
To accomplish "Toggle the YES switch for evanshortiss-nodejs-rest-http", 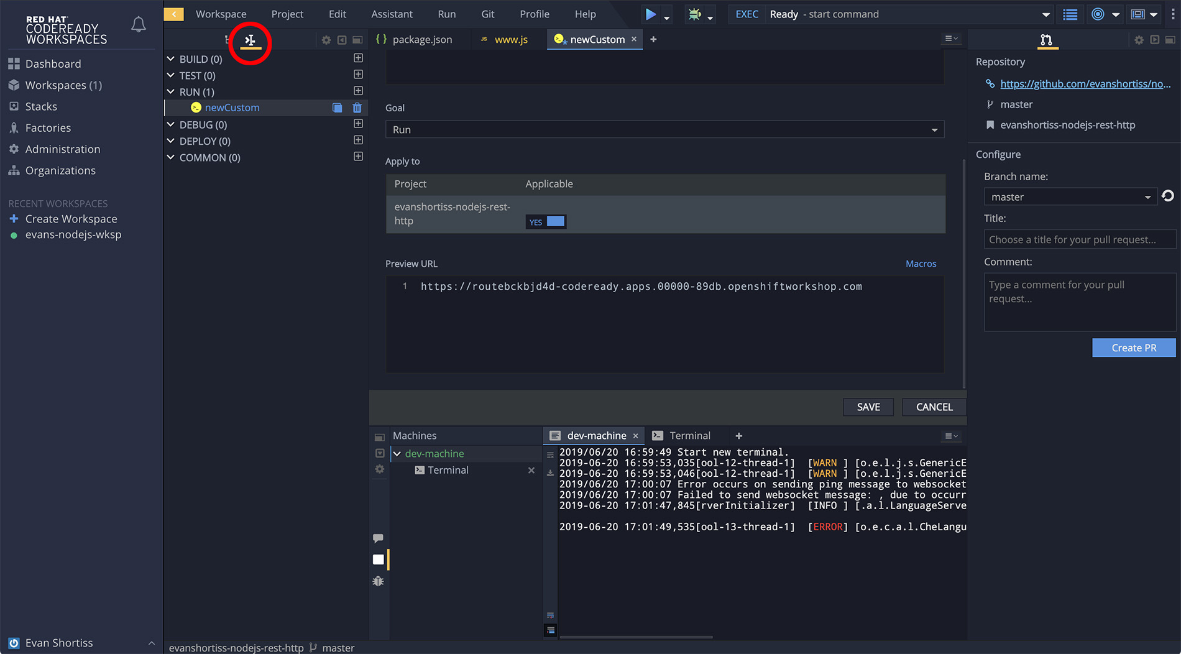I will coord(546,222).
